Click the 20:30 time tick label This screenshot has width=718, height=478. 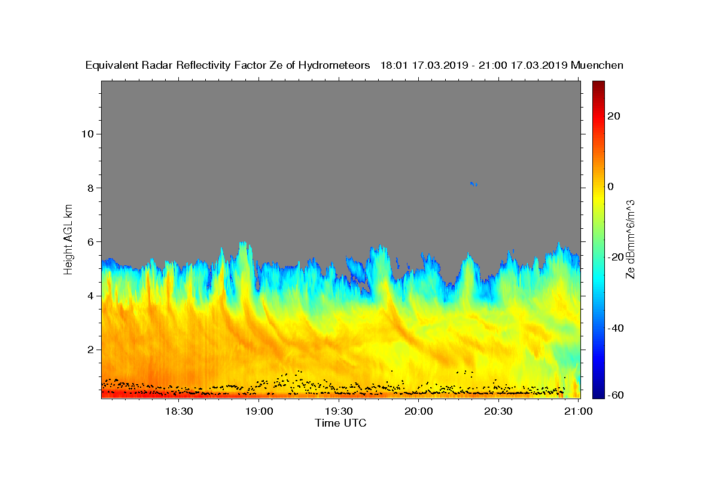pyautogui.click(x=498, y=411)
